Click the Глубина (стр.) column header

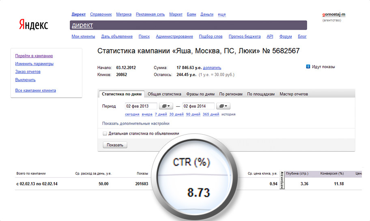click(297, 174)
